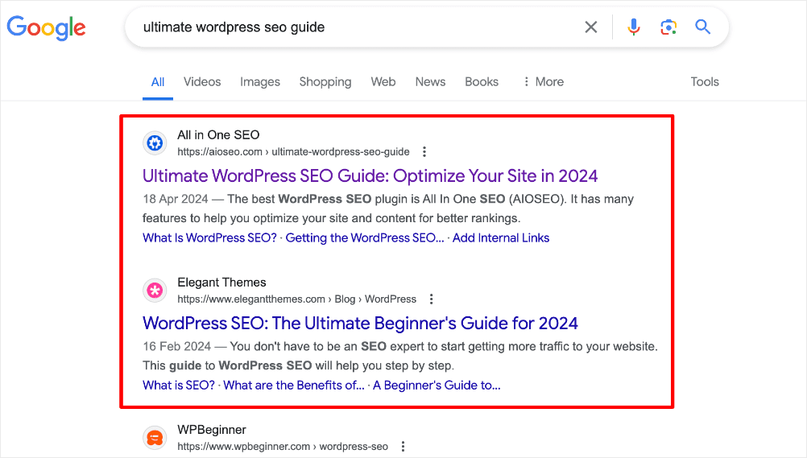807x458 pixels.
Task: Open the Web tab
Action: coord(383,82)
